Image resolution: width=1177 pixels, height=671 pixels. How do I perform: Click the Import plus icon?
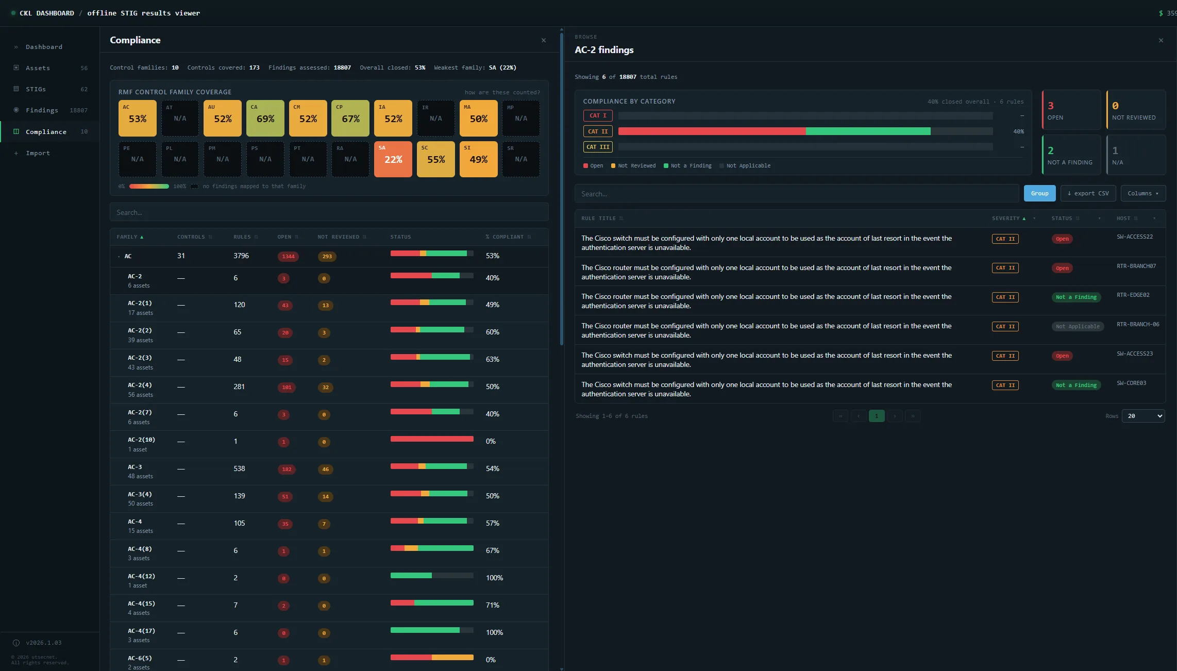[x=16, y=153]
